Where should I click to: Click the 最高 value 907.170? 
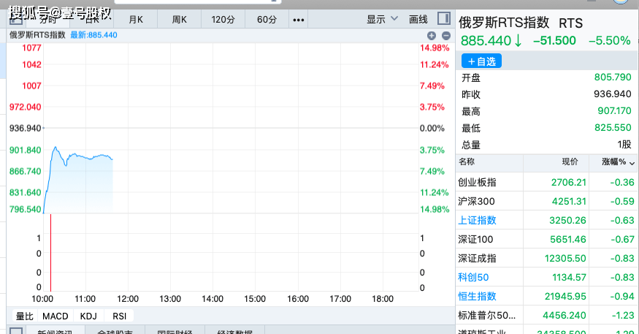click(x=614, y=110)
